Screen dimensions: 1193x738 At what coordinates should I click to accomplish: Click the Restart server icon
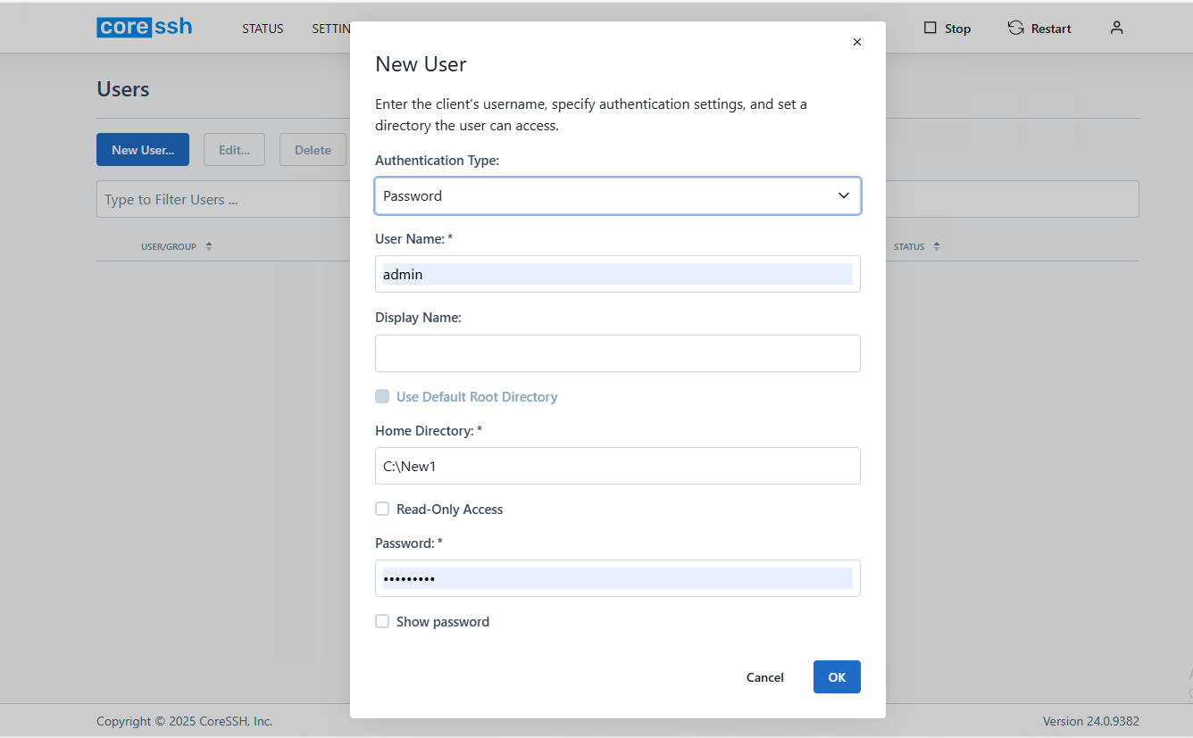click(1015, 28)
